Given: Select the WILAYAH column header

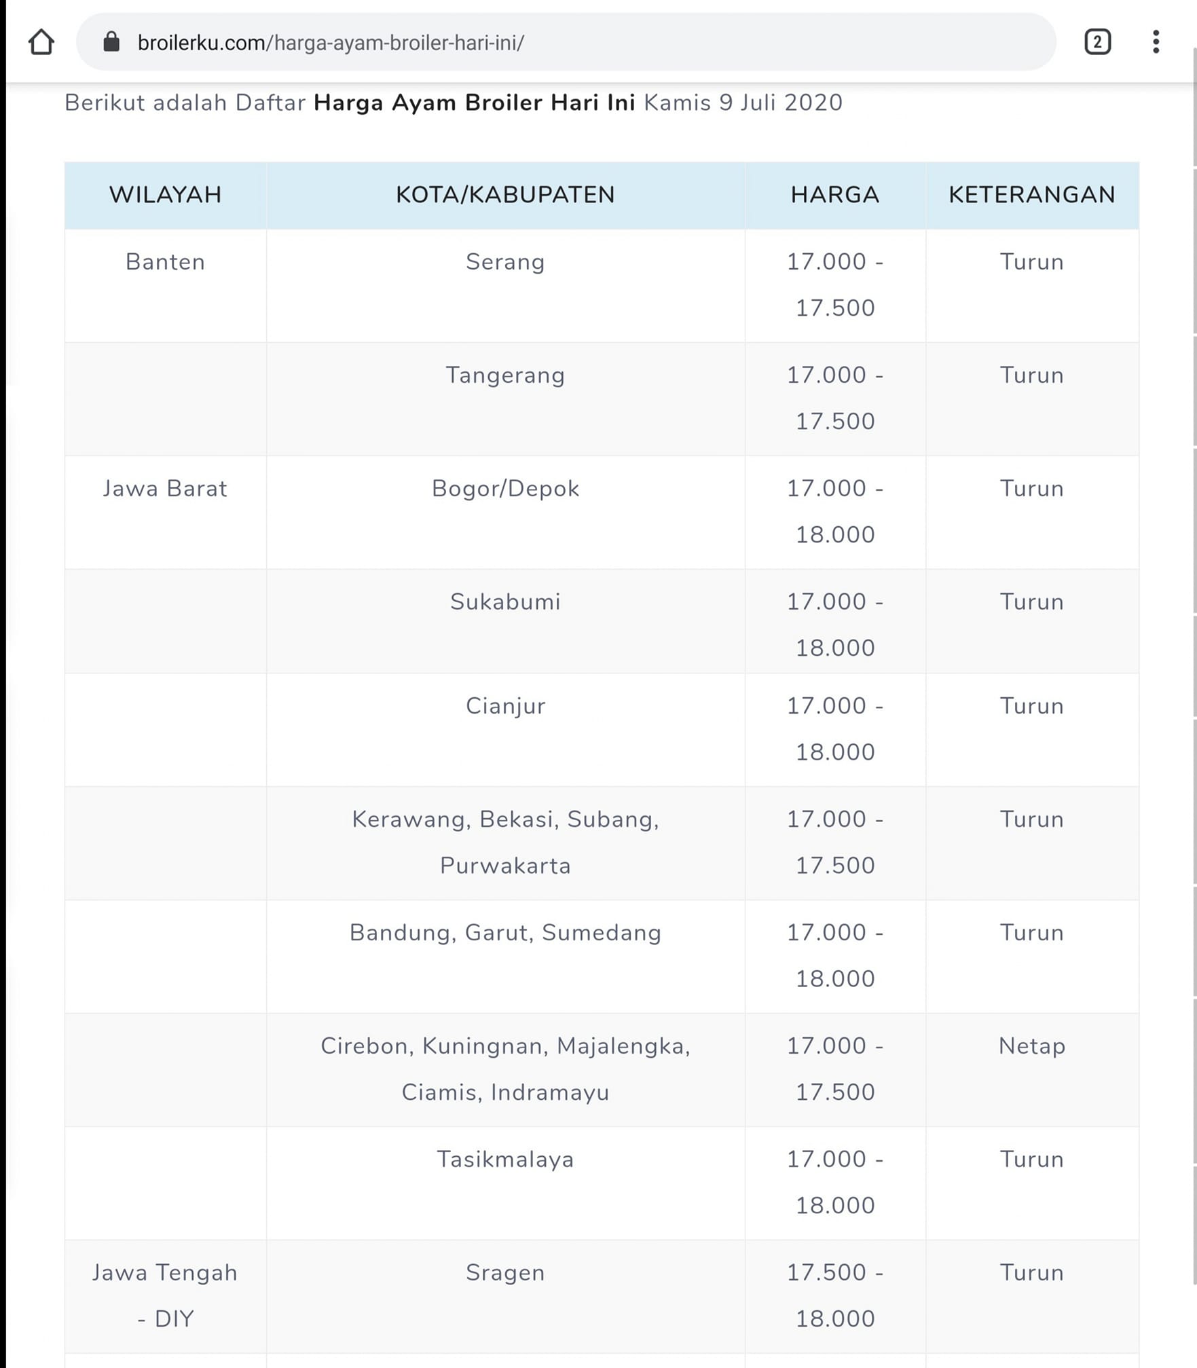Looking at the screenshot, I should pyautogui.click(x=166, y=195).
